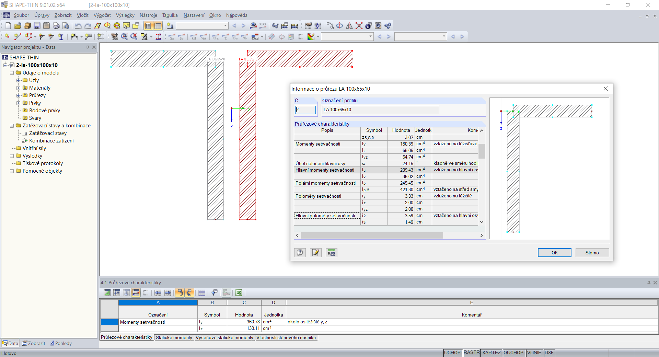
Task: Click the profile number input field
Action: click(x=305, y=110)
